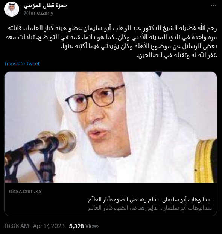This screenshot has width=222, height=234.
Task: Open the 5,328 Views counter
Action: tap(84, 226)
